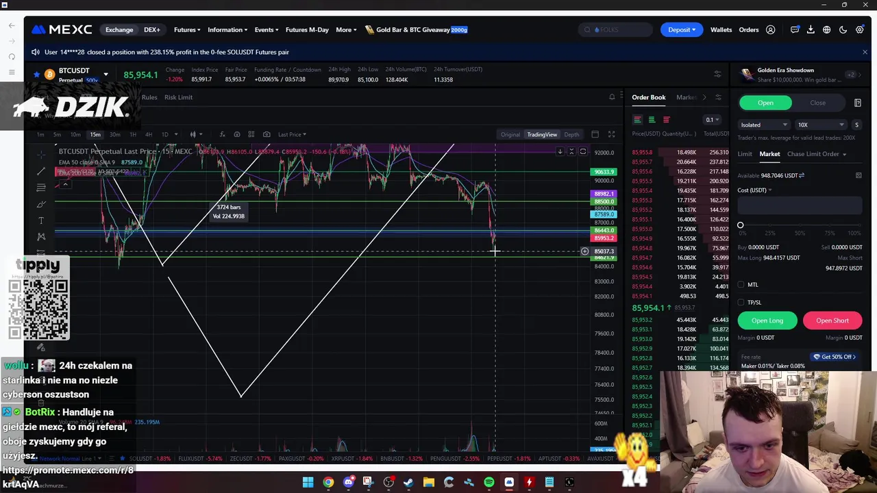Viewport: 877px width, 493px height.
Task: Switch to the Order Book tab
Action: tap(648, 97)
